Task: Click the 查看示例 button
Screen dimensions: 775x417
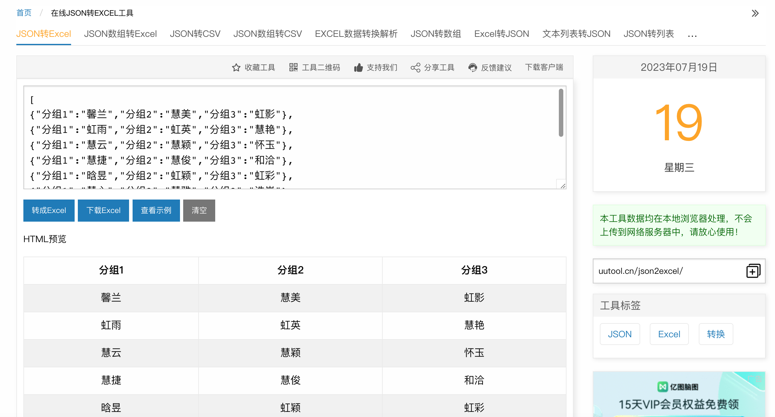Action: tap(156, 210)
